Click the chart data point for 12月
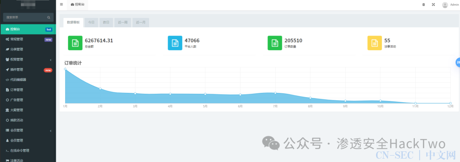 coord(450,103)
